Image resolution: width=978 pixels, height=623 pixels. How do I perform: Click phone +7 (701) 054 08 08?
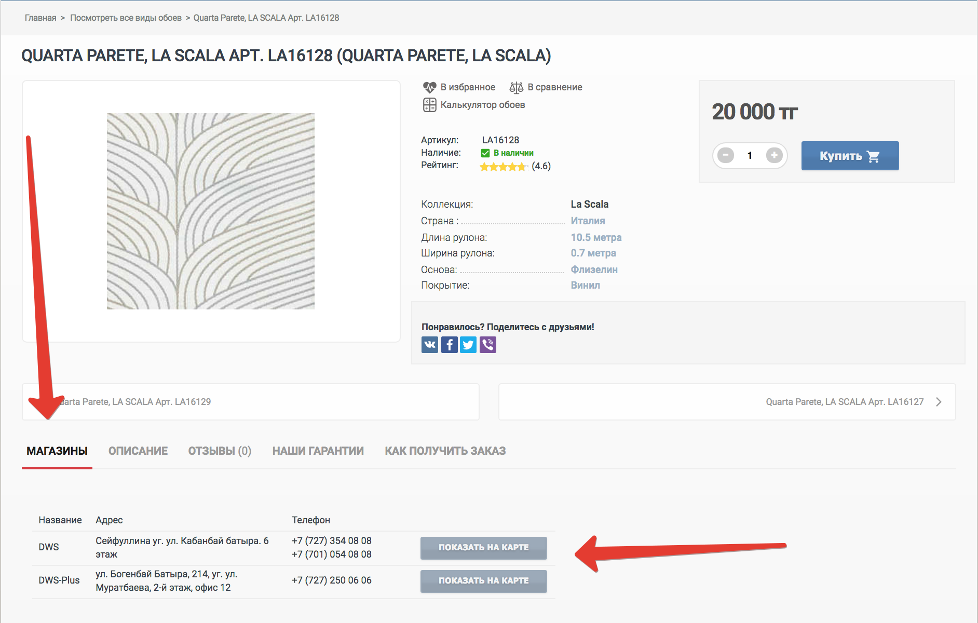point(332,554)
